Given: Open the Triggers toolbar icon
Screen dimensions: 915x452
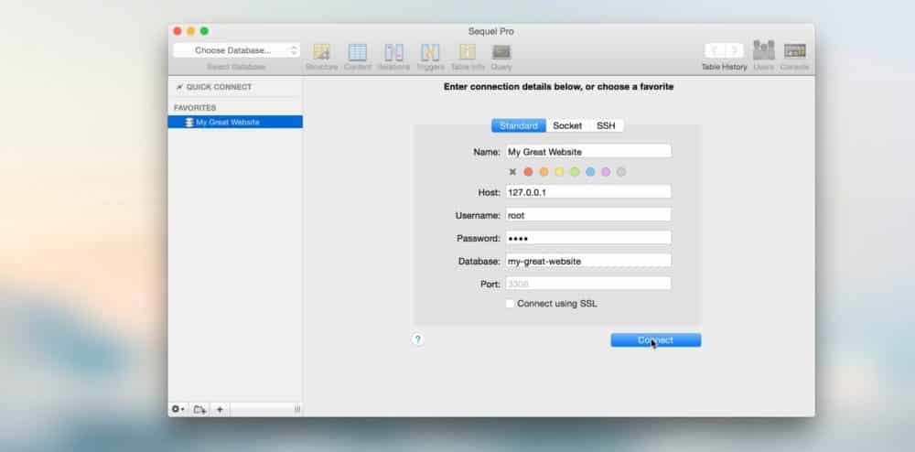Looking at the screenshot, I should click(x=430, y=52).
